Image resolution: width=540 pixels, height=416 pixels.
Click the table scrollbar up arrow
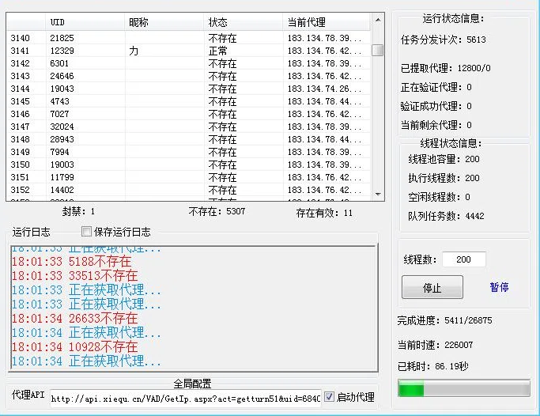pyautogui.click(x=378, y=20)
